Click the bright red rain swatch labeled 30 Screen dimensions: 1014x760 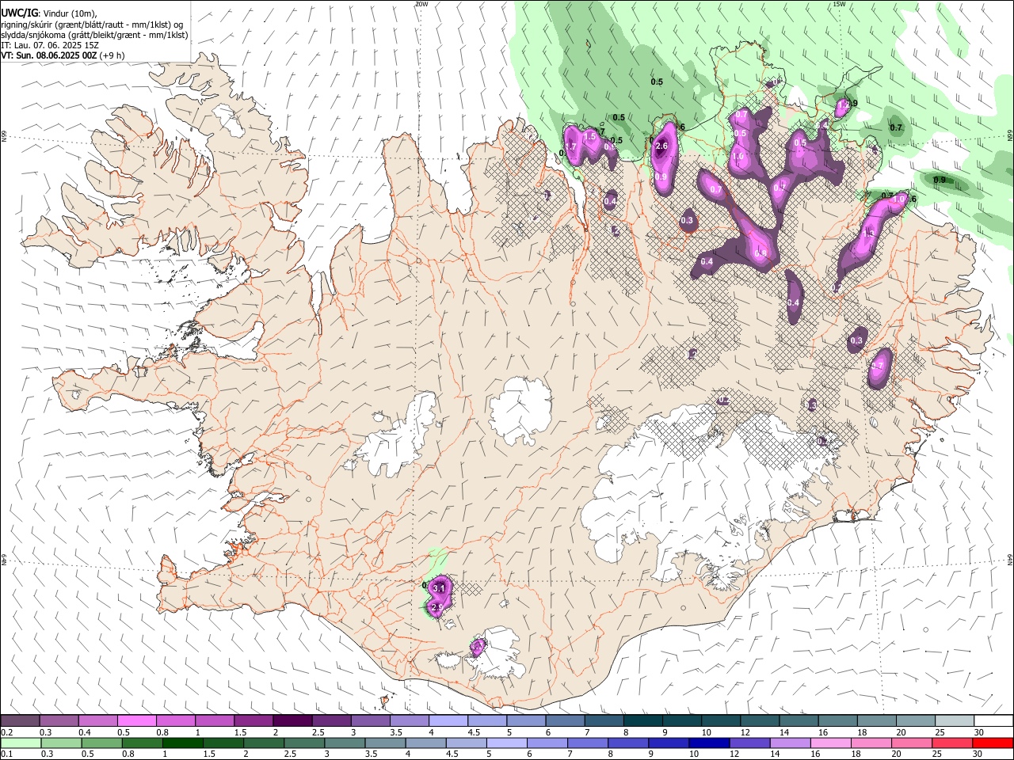993,743
